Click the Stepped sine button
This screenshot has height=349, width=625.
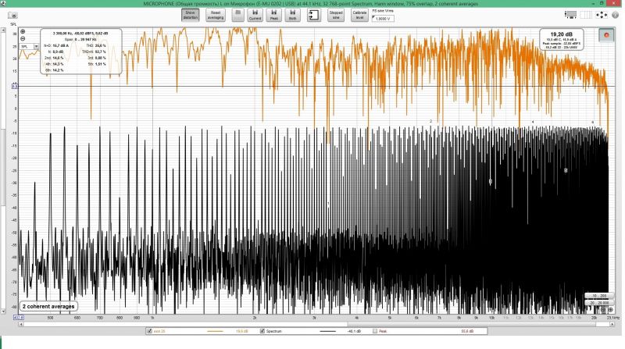336,14
